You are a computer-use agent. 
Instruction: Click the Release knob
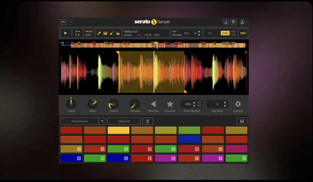[135, 104]
